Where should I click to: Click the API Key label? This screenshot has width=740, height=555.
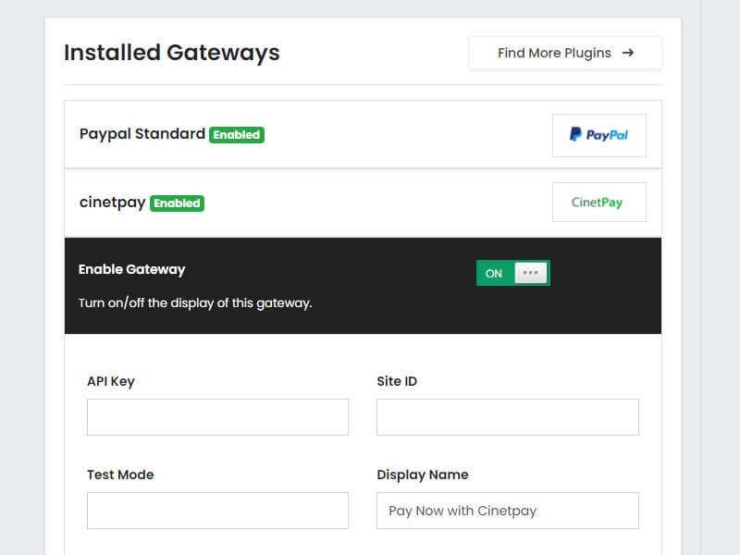[x=111, y=381]
